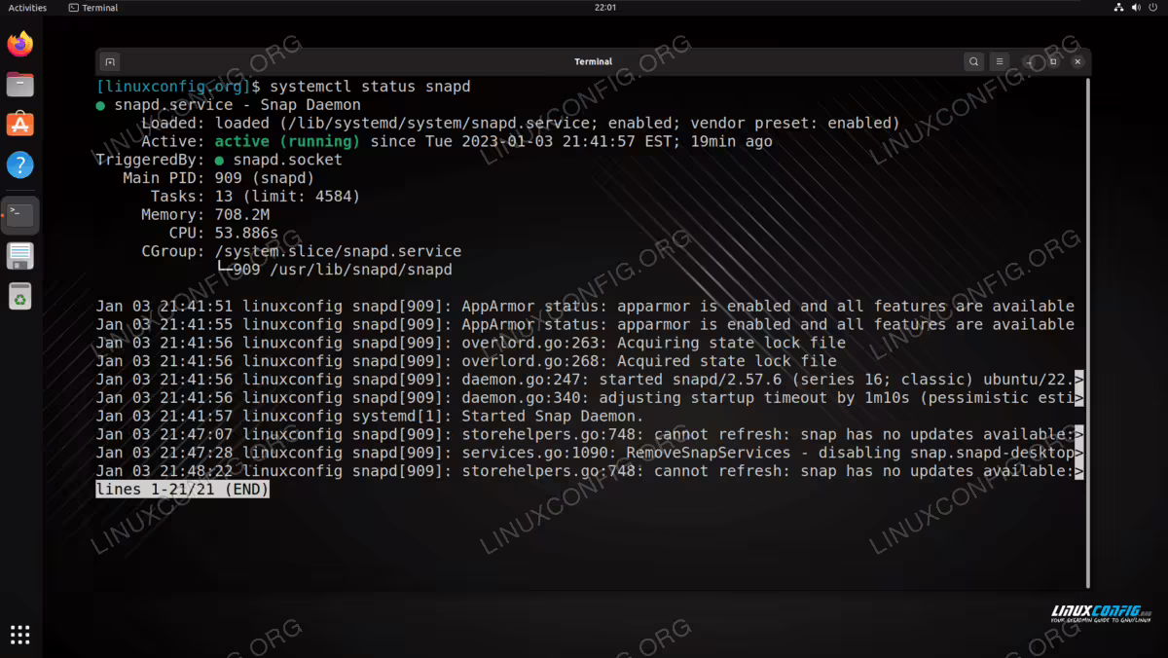Click '909 /usr/lib/snapd/snapd' line

point(343,270)
